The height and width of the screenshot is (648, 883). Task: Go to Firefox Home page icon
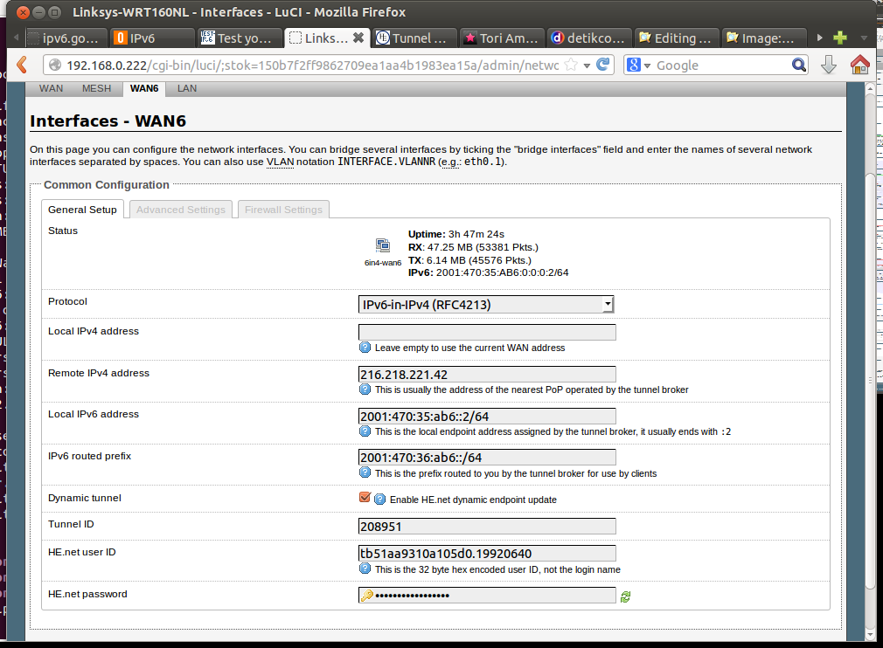point(860,65)
